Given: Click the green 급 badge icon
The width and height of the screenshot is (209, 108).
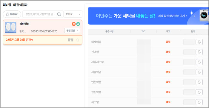Looking at the screenshot, I should pos(78,24).
